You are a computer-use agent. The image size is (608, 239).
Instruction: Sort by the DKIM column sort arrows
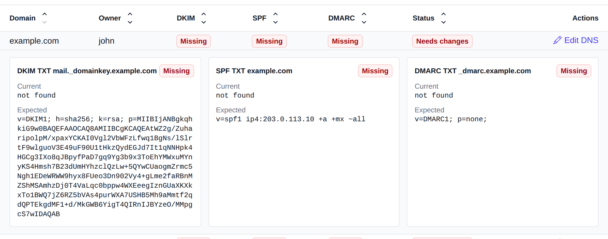204,18
